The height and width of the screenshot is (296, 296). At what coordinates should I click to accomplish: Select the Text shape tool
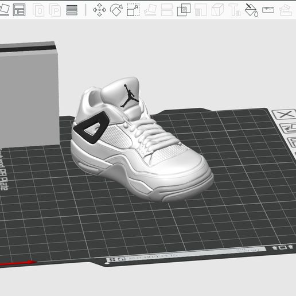click(235, 10)
